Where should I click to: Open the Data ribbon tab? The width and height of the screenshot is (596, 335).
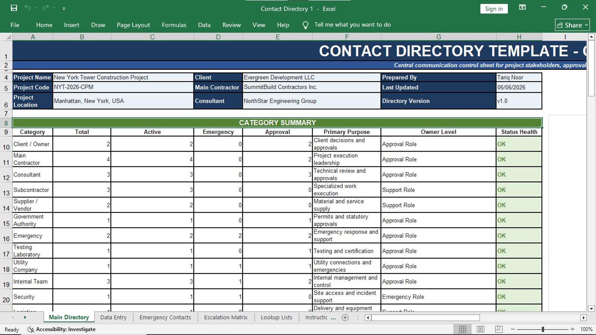point(204,25)
